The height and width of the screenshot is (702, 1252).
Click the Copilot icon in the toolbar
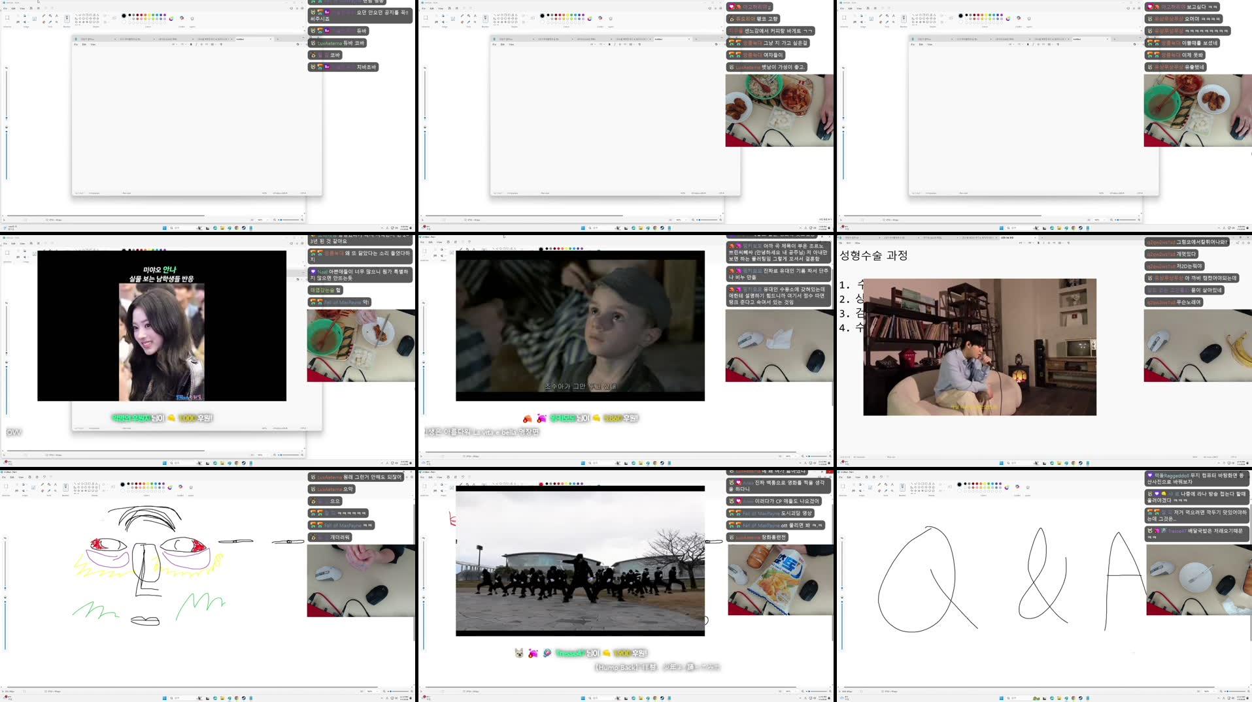tap(182, 18)
